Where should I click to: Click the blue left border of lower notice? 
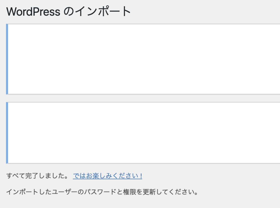coord(7,133)
